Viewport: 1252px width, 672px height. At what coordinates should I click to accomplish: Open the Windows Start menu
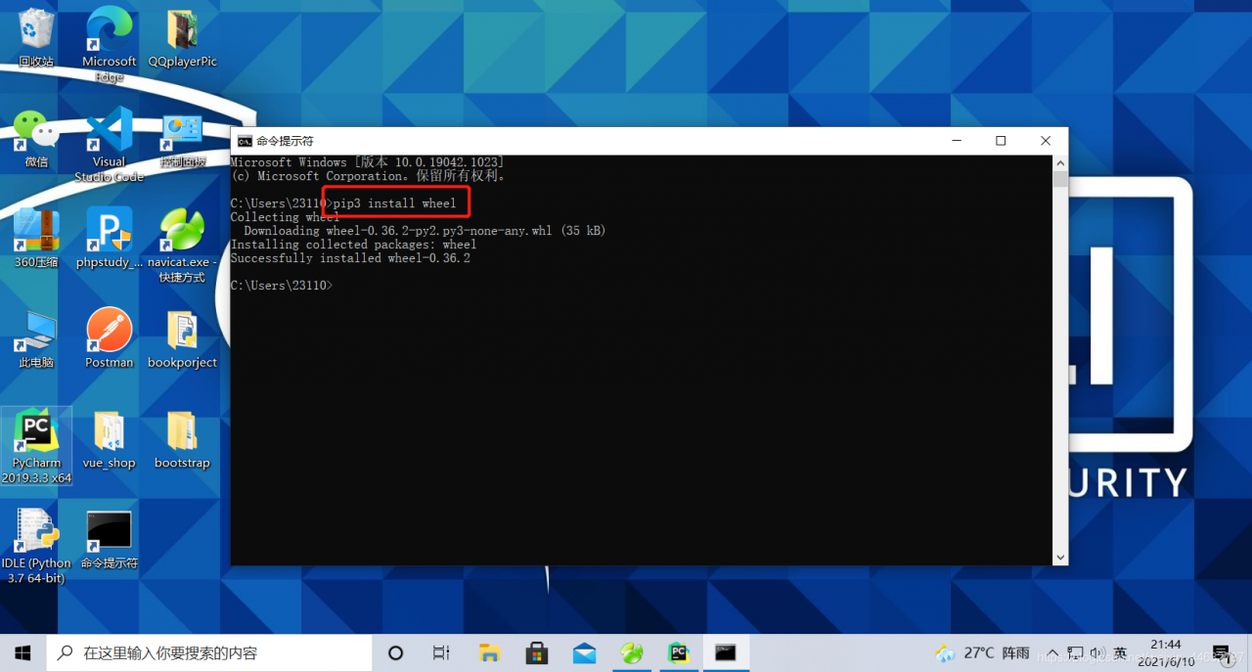[22, 652]
